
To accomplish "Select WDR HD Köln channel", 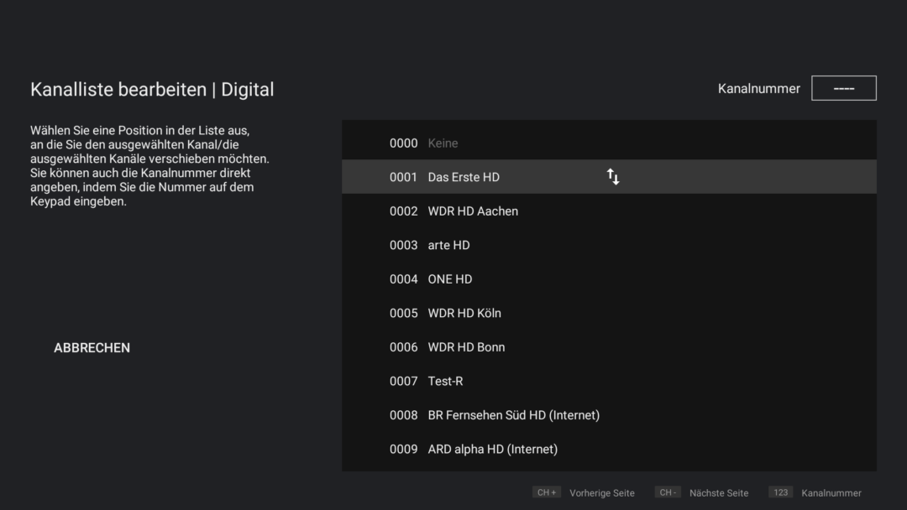I will [x=609, y=313].
